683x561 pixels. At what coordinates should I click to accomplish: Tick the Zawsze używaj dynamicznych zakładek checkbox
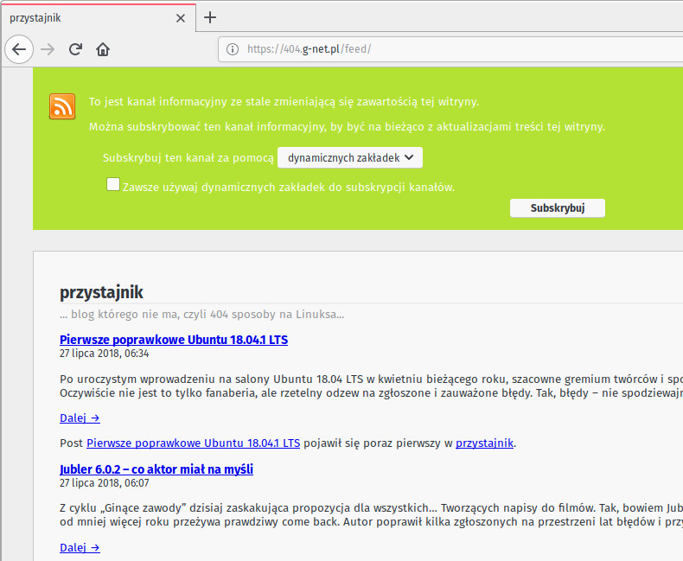(x=113, y=184)
